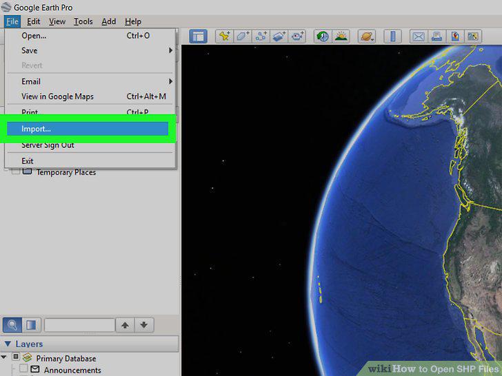The image size is (502, 376).
Task: Open the planet switcher icon
Action: click(x=367, y=36)
